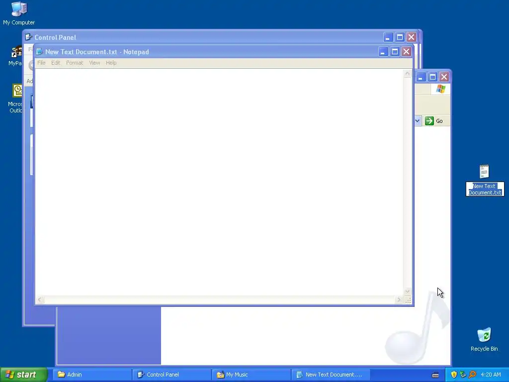Open the File menu in Notepad
This screenshot has width=509, height=382.
tap(41, 63)
